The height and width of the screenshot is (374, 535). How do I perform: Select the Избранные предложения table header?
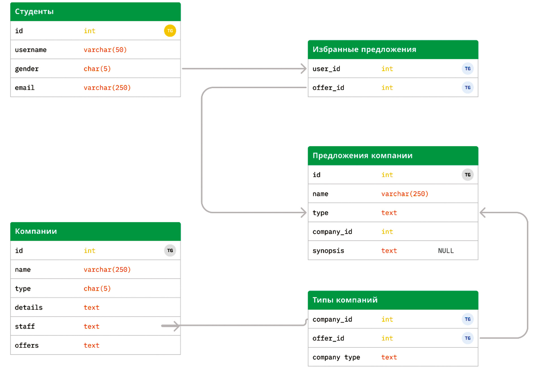pos(393,50)
